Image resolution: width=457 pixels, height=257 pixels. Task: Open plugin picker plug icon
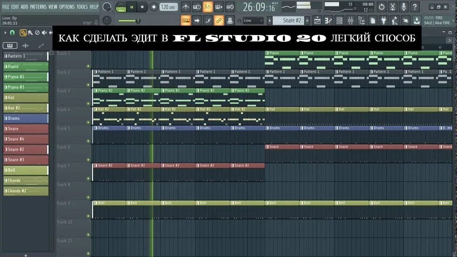383,21
